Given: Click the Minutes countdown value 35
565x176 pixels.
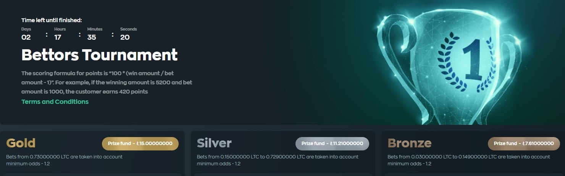Looking at the screenshot, I should coord(92,37).
